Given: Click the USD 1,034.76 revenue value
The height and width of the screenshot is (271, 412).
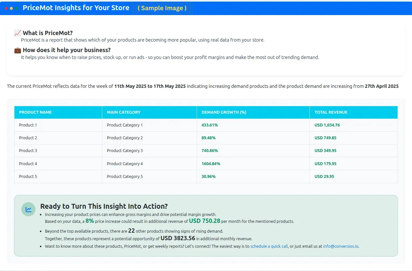Looking at the screenshot, I should [x=327, y=125].
